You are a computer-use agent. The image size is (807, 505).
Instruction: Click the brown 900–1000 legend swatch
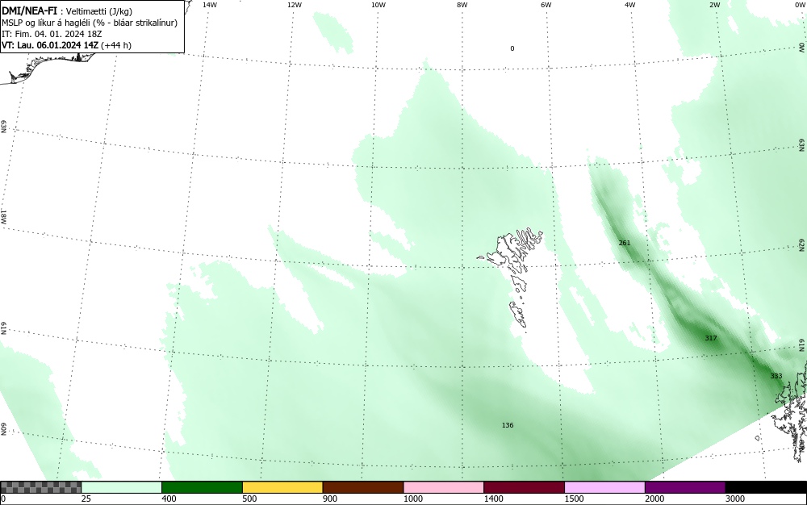[x=363, y=487]
